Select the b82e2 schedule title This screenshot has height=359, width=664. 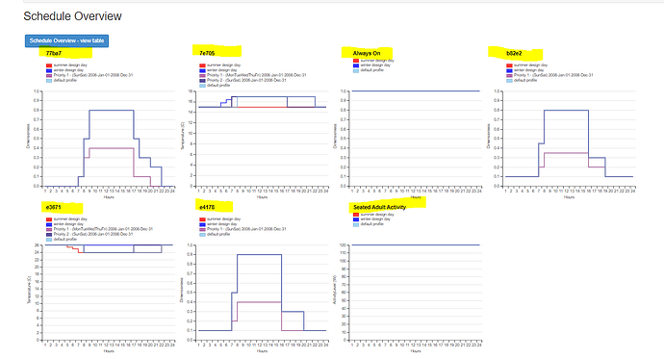[x=514, y=53]
